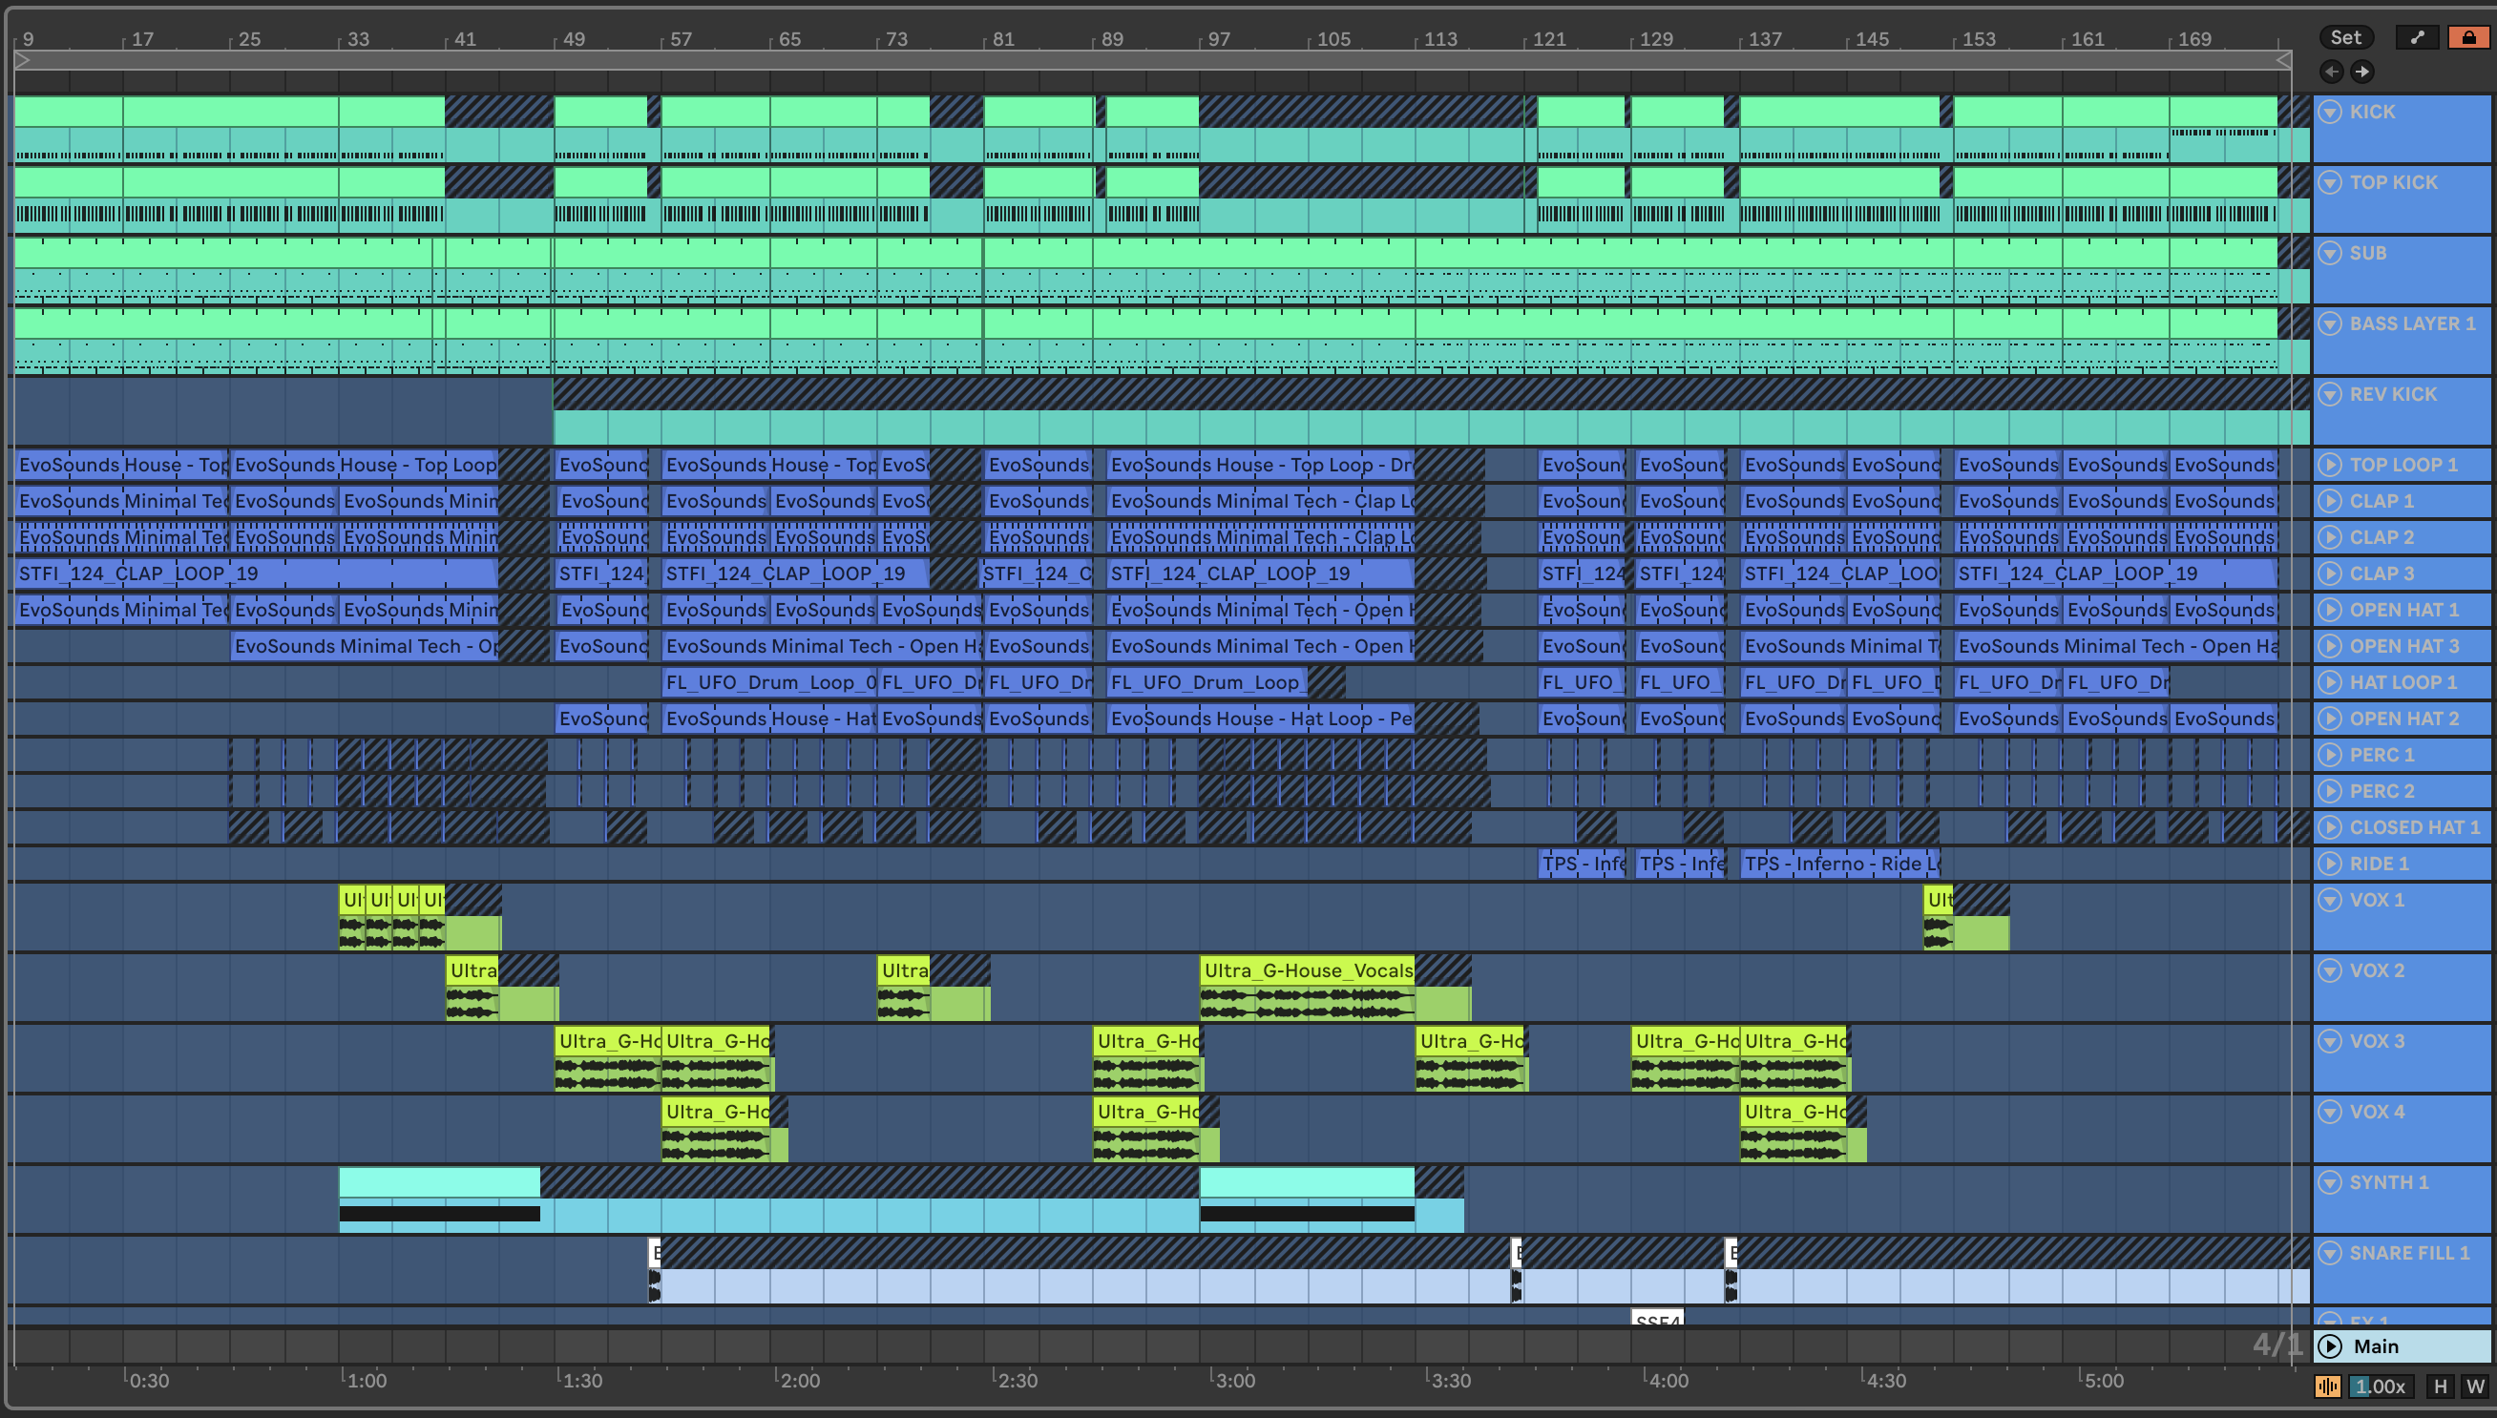The height and width of the screenshot is (1418, 2497).
Task: Jump to the previous locator
Action: tap(2332, 72)
